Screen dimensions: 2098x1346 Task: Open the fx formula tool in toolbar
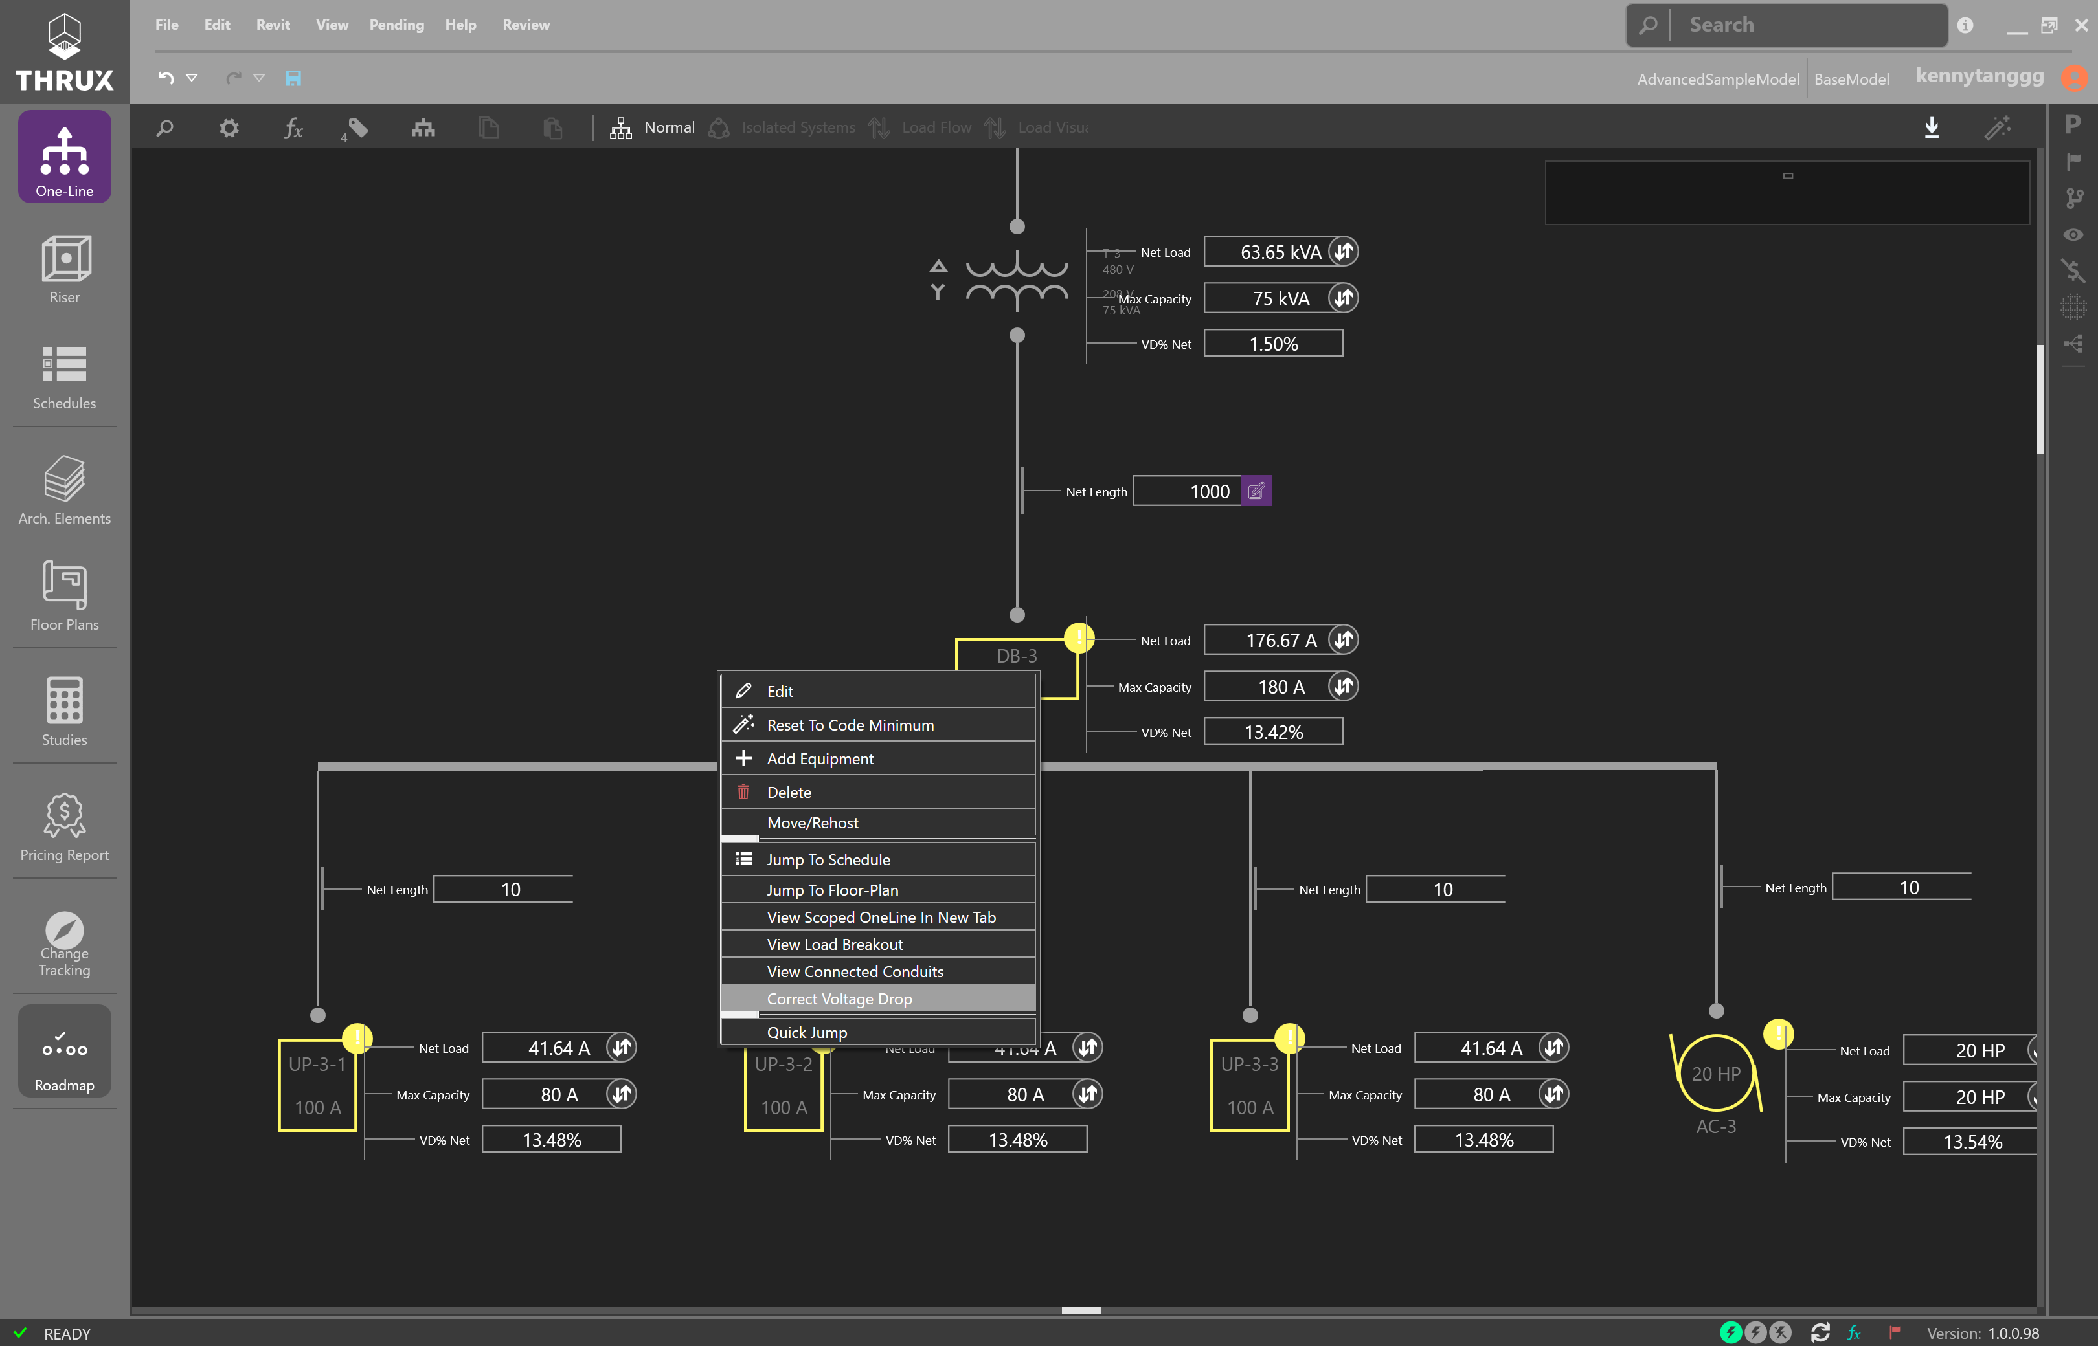coord(294,129)
